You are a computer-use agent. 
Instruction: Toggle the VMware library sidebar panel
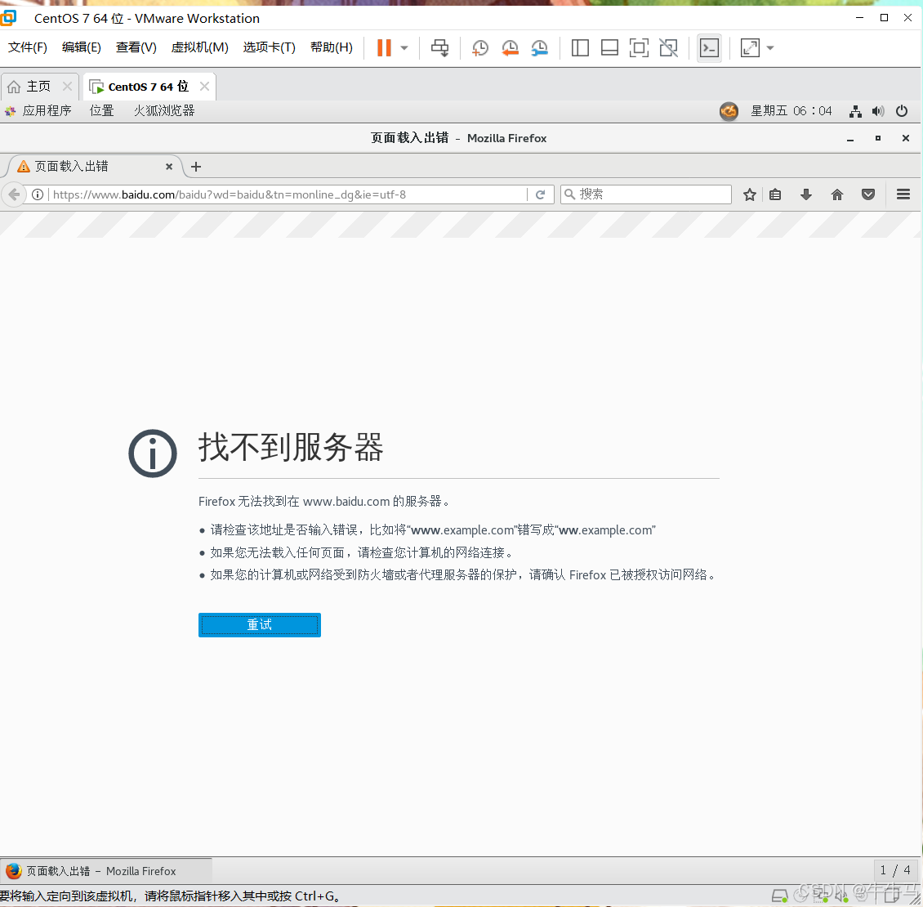[x=580, y=47]
